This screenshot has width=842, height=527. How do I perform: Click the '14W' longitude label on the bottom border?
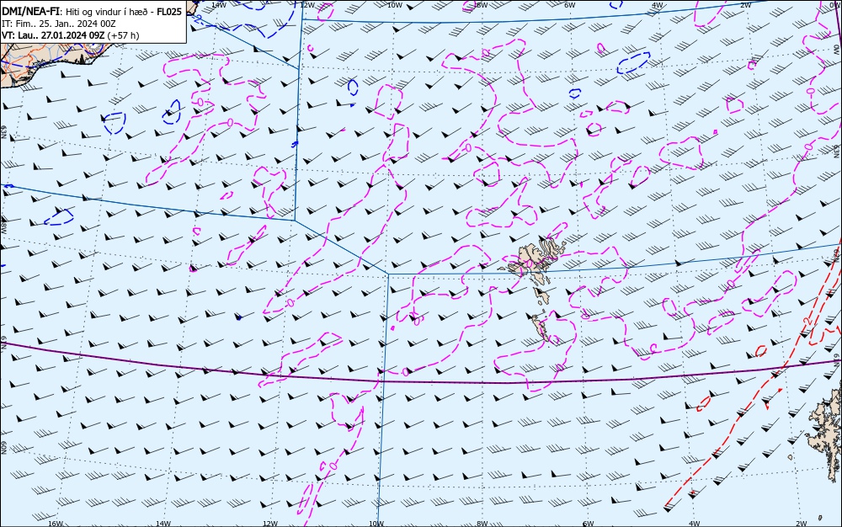pos(163,524)
